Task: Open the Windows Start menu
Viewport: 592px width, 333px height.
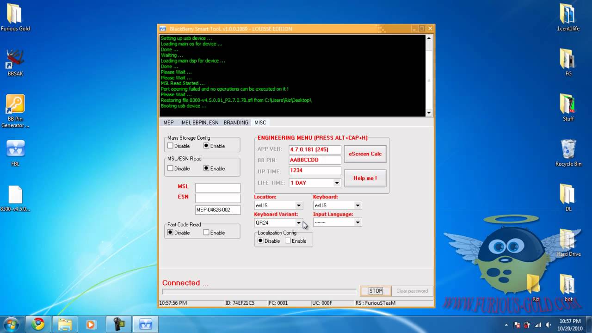Action: coord(11,324)
